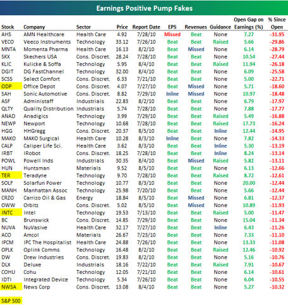Select Carrizo Oil & Gas Energy sector cell
The width and height of the screenshot is (288, 305).
click(84, 198)
